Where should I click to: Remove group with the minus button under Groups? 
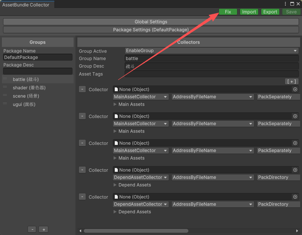tap(32, 229)
